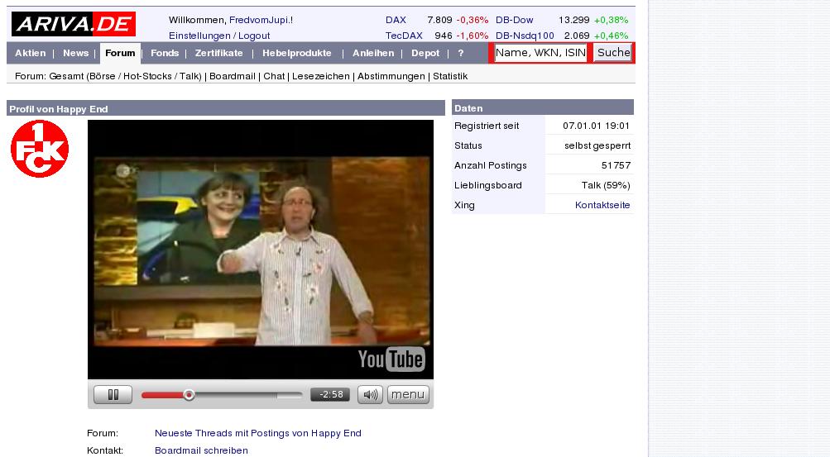This screenshot has height=457, width=830.
Task: Click the video progress slider knob
Action: coord(189,395)
